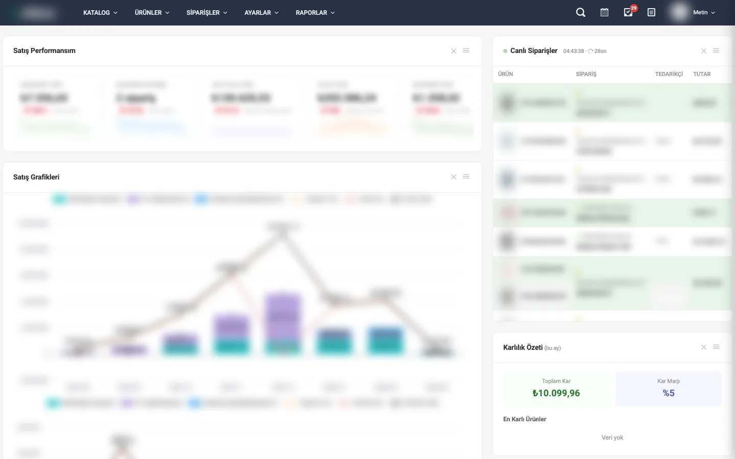Close the Canlı Siparişler widget

(x=704, y=51)
